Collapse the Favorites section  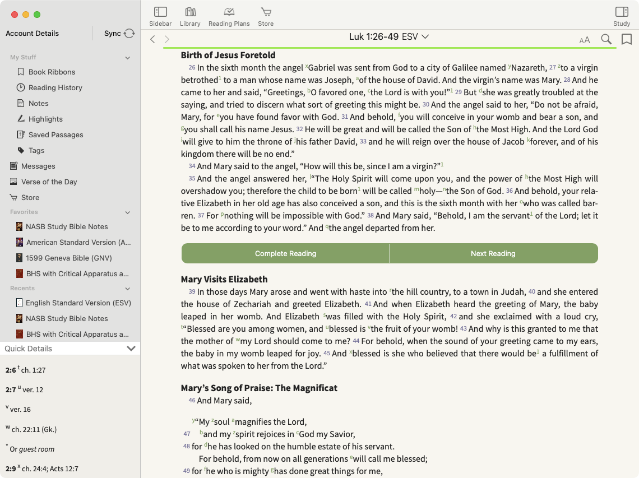pyautogui.click(x=127, y=212)
